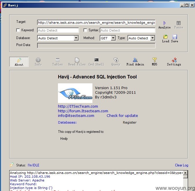Click the "Copyright ?2009-2011" text
This screenshot has height=191, width=195.
[x=115, y=92]
